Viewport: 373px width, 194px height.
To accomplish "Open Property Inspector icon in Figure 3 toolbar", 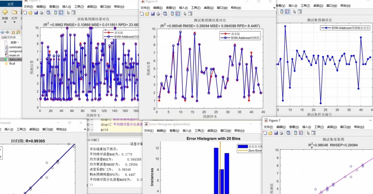I will pyautogui.click(x=74, y=12).
